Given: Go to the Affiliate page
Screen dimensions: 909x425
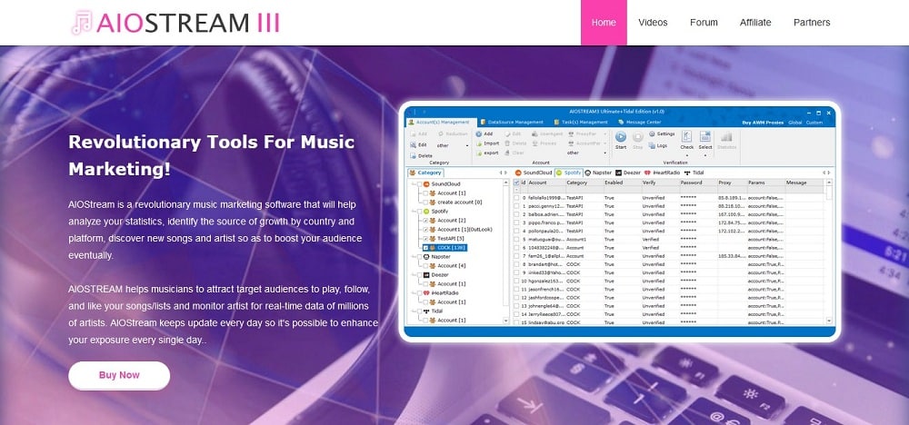Looking at the screenshot, I should [755, 23].
